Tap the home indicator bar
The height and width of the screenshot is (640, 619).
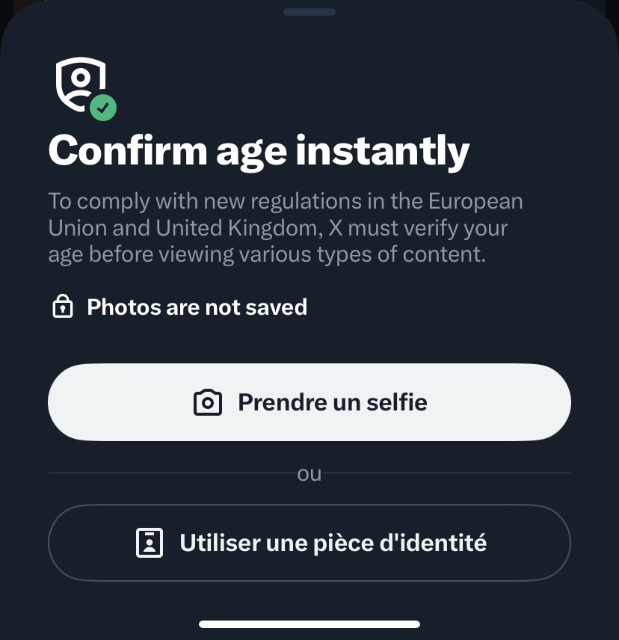coord(309,624)
